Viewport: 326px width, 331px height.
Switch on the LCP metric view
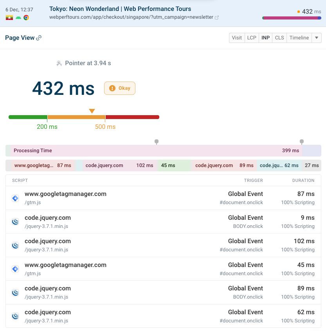pos(252,37)
